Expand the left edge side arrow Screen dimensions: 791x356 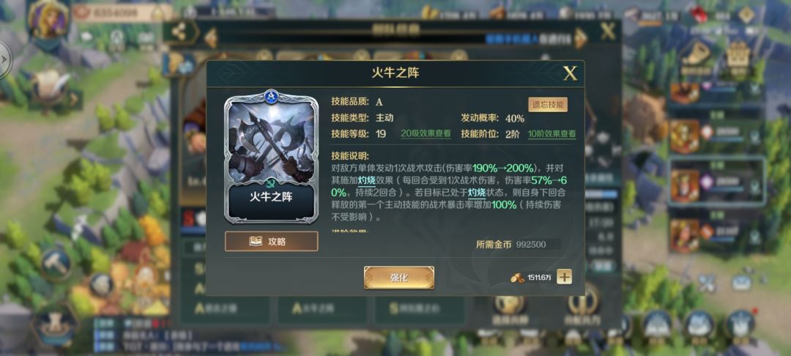[4, 59]
